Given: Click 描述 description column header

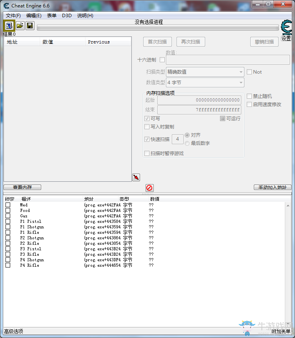Looking at the screenshot, I should 26,199.
